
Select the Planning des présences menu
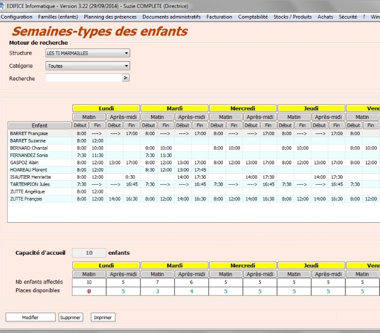click(110, 17)
